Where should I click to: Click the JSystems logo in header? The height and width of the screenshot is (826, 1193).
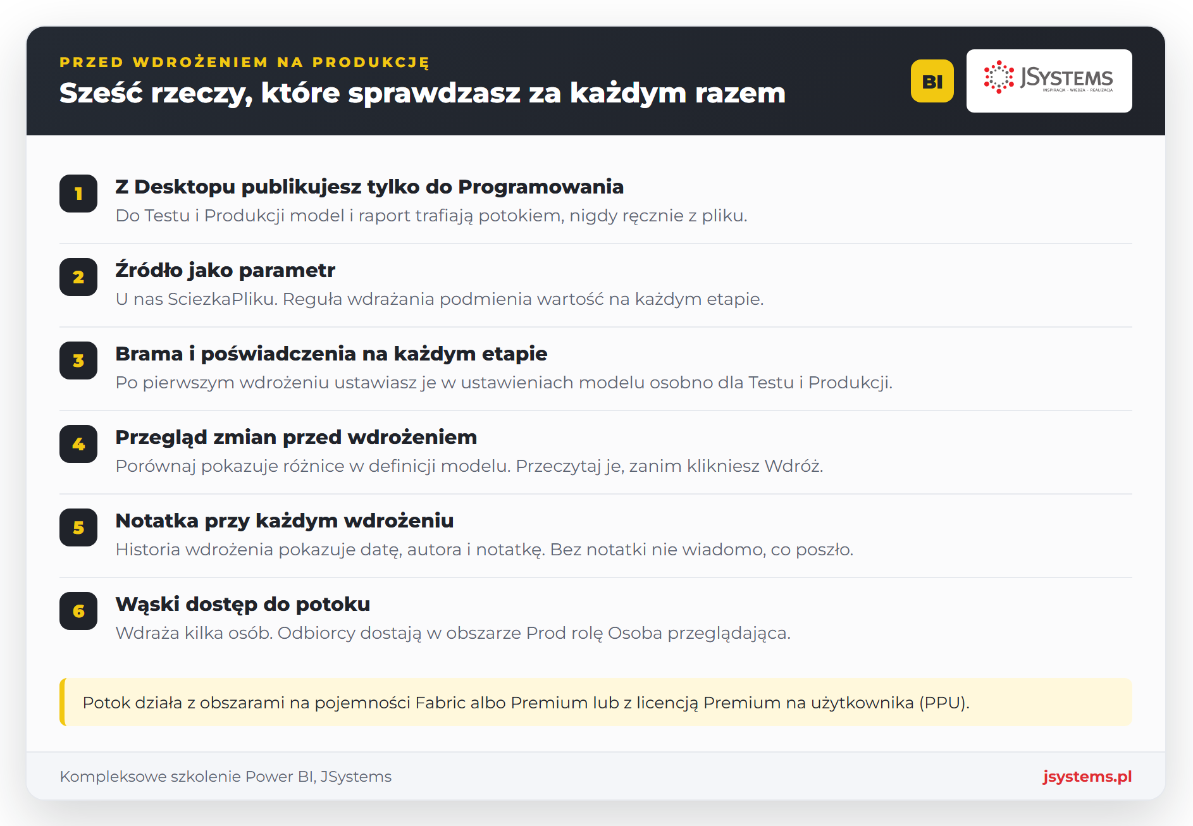[1049, 81]
